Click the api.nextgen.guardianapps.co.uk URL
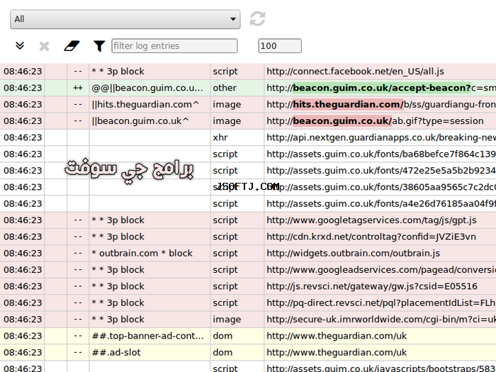Screen dimensions: 496x372 pos(381,137)
